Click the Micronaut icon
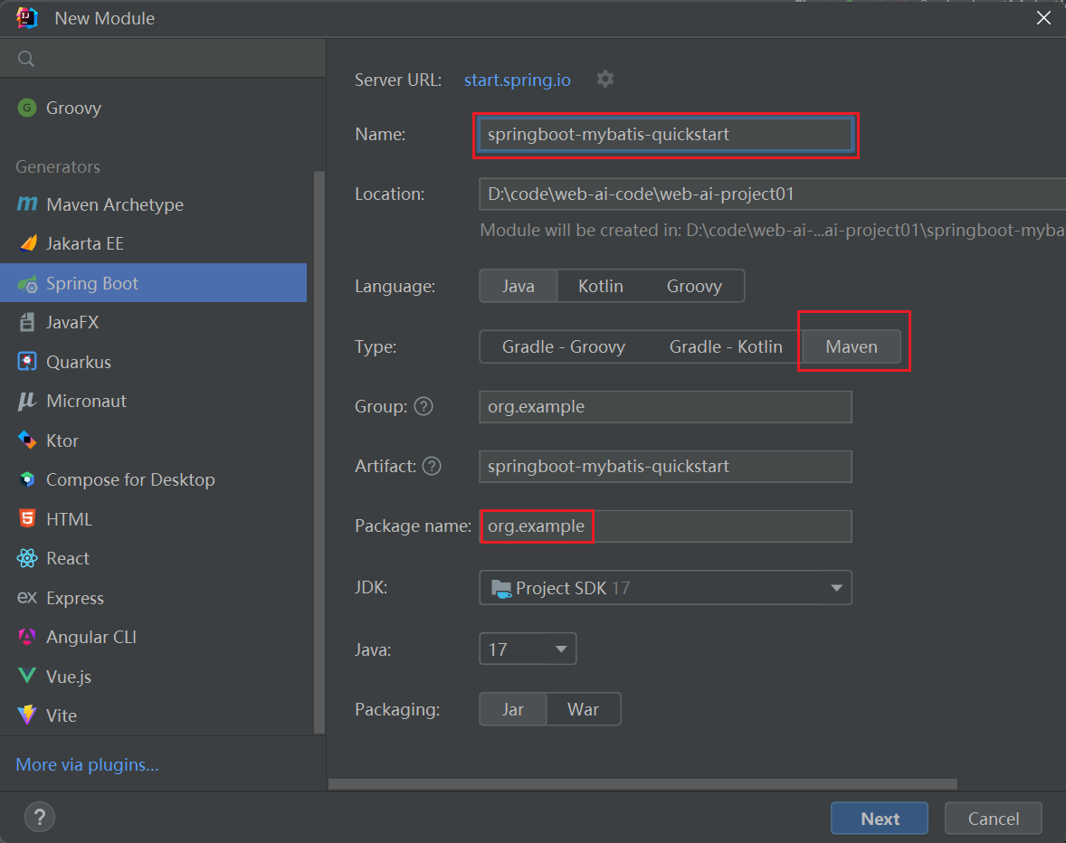This screenshot has height=843, width=1066. coord(27,401)
